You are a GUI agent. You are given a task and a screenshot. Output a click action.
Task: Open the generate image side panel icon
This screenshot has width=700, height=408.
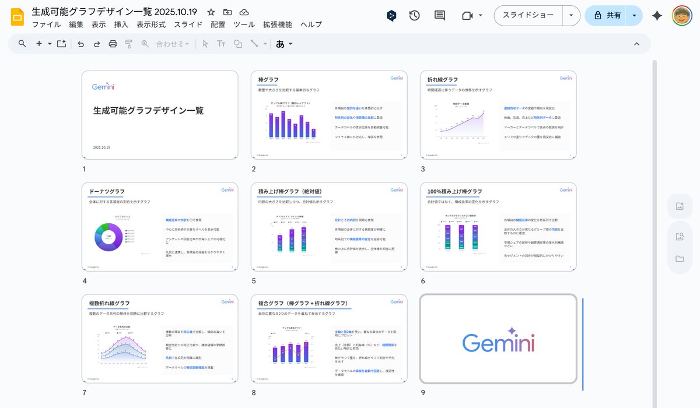click(680, 206)
